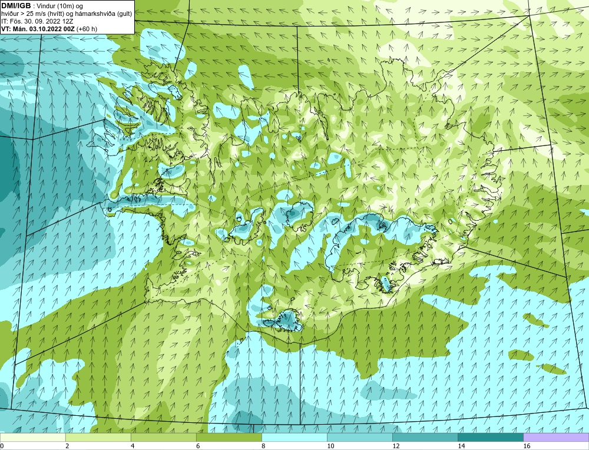Click the 6–8 m/s dark green swatch
The width and height of the screenshot is (589, 450).
pyautogui.click(x=229, y=437)
